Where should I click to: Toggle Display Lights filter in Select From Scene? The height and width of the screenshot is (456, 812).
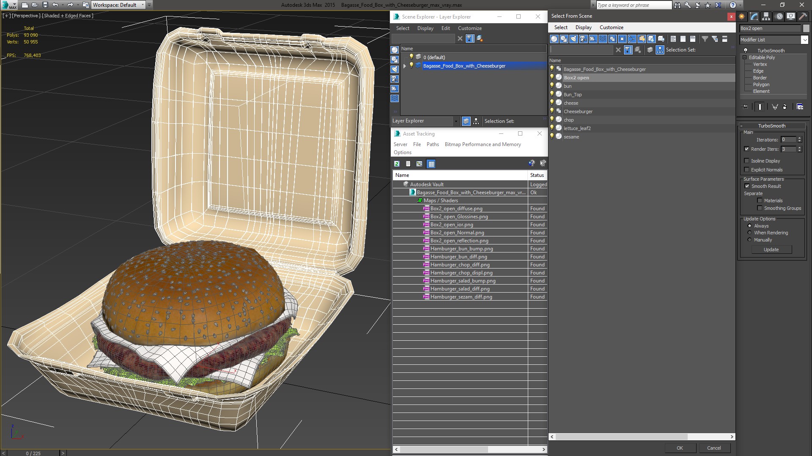(573, 39)
